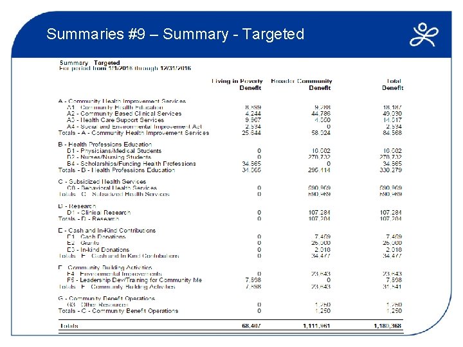Select 'E - Cash and In-Kind Contributions' heading
Viewport: 463px width, 347px height.
click(x=107, y=231)
